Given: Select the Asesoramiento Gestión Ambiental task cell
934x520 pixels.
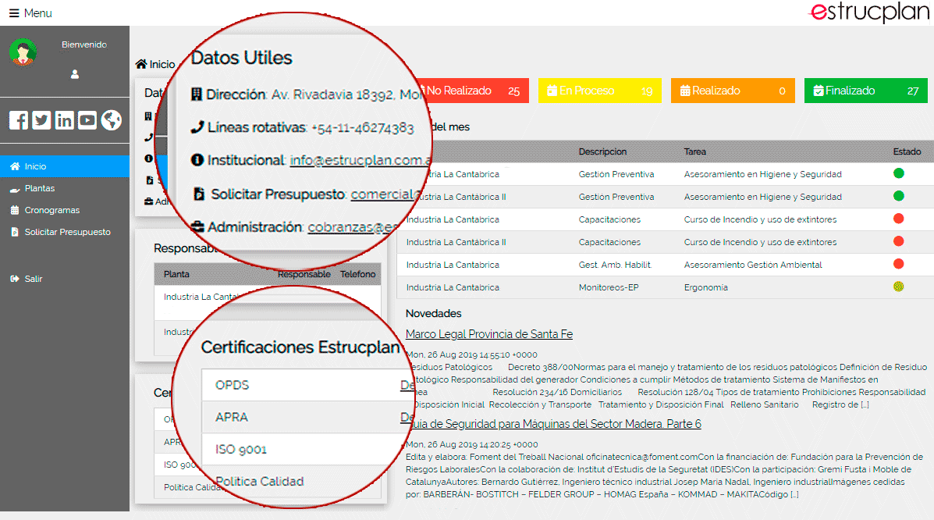Looking at the screenshot, I should pos(753,265).
